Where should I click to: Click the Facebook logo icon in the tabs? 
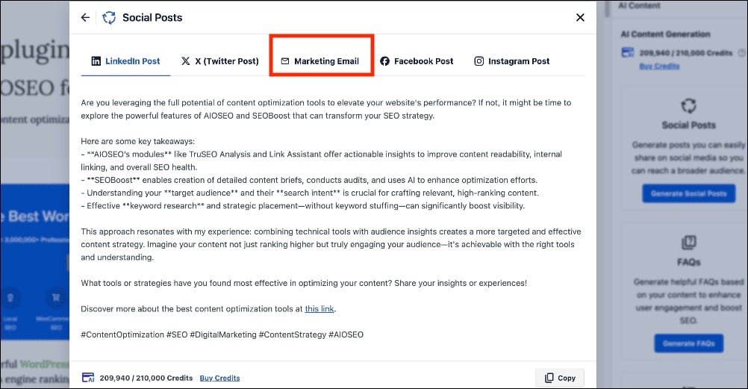[x=385, y=61]
